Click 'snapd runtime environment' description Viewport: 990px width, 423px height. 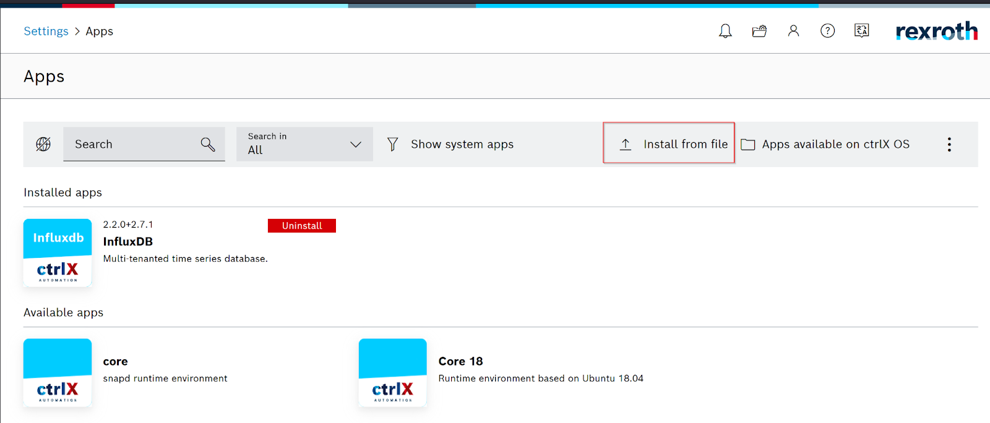pyautogui.click(x=165, y=378)
